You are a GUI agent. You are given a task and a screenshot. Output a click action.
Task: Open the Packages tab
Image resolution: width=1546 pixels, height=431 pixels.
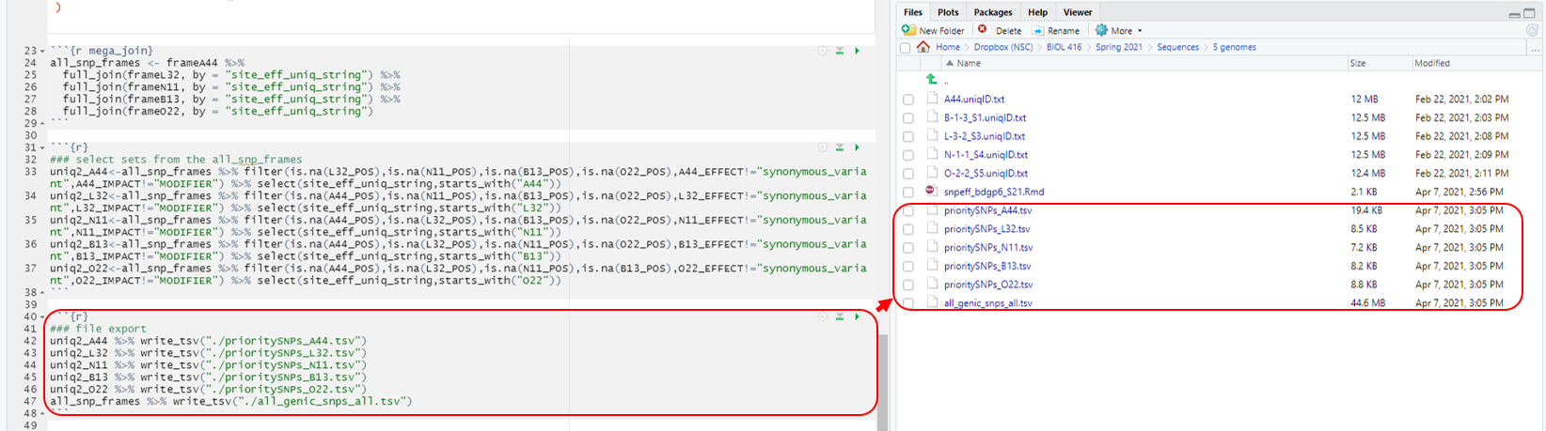click(x=993, y=12)
